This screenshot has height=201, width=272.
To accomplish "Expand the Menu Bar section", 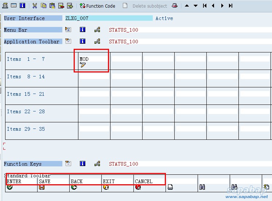I will point(68,30).
